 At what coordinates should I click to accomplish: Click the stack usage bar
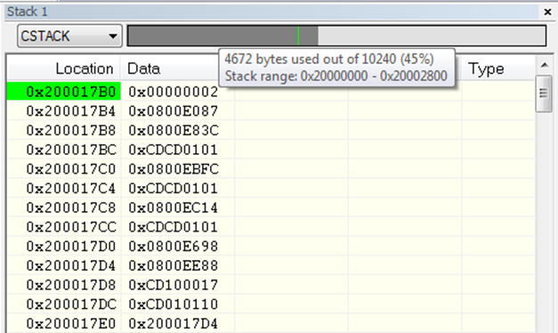point(336,36)
